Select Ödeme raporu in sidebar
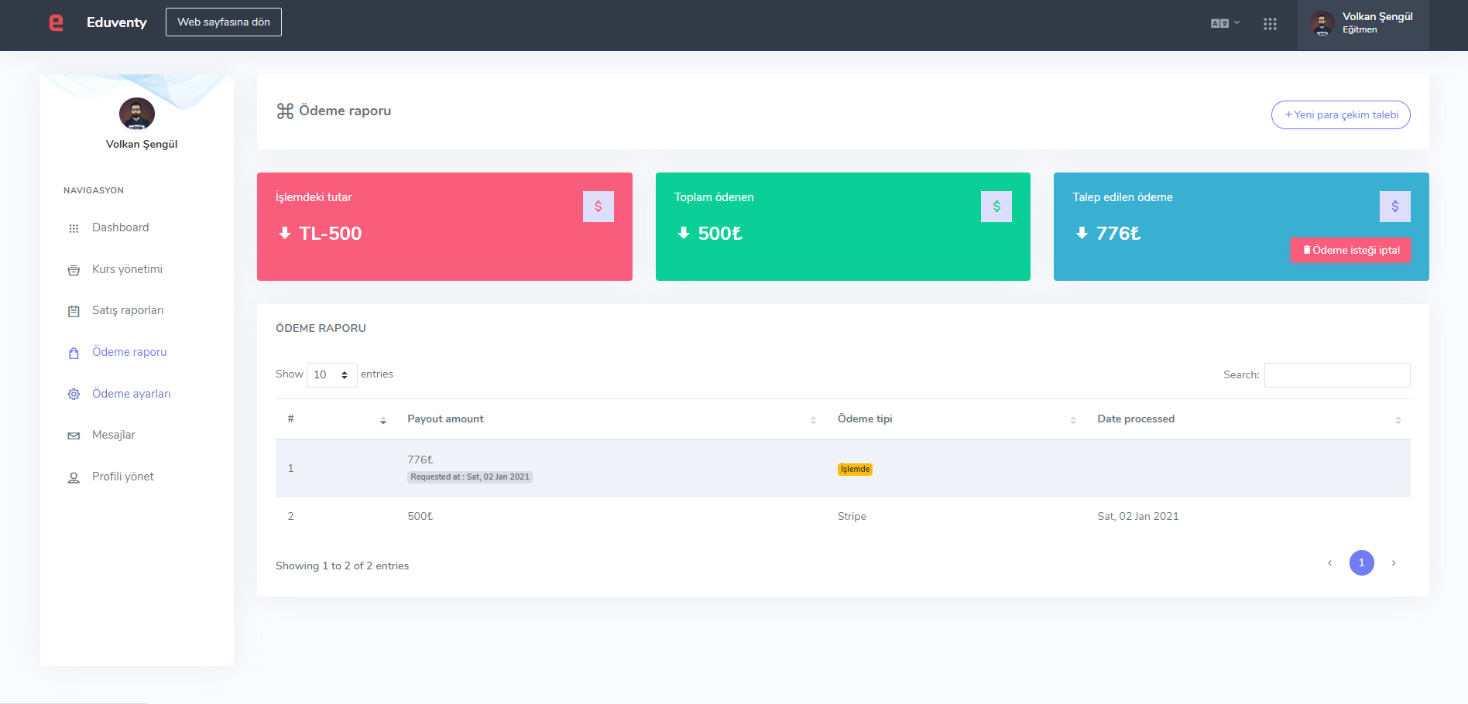The image size is (1468, 704). point(129,352)
